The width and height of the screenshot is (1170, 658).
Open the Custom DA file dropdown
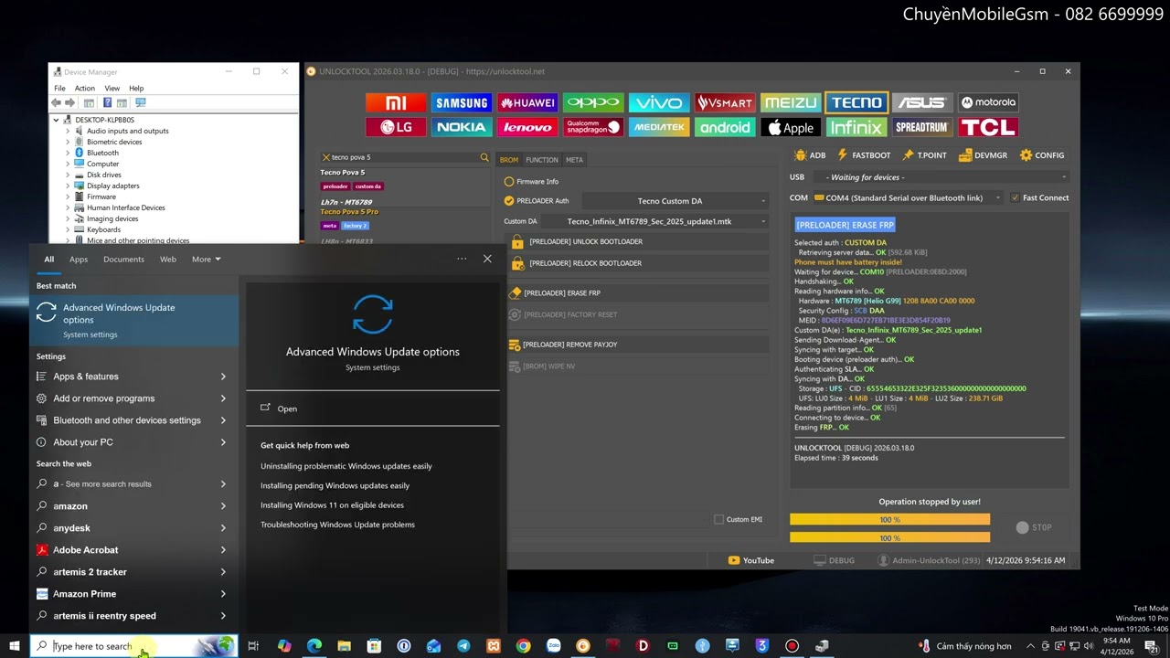tap(763, 221)
